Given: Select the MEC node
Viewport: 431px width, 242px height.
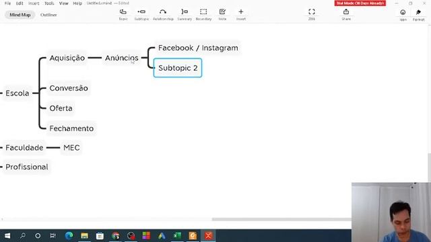Looking at the screenshot, I should (71, 148).
